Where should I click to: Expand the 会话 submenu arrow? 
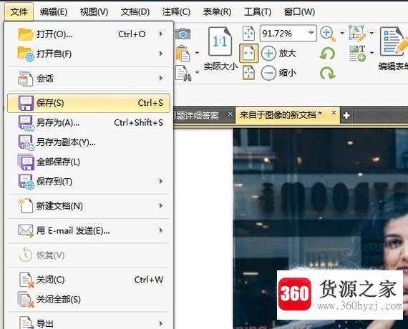(161, 78)
